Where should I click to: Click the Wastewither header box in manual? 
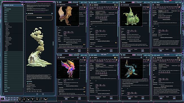click(39, 17)
